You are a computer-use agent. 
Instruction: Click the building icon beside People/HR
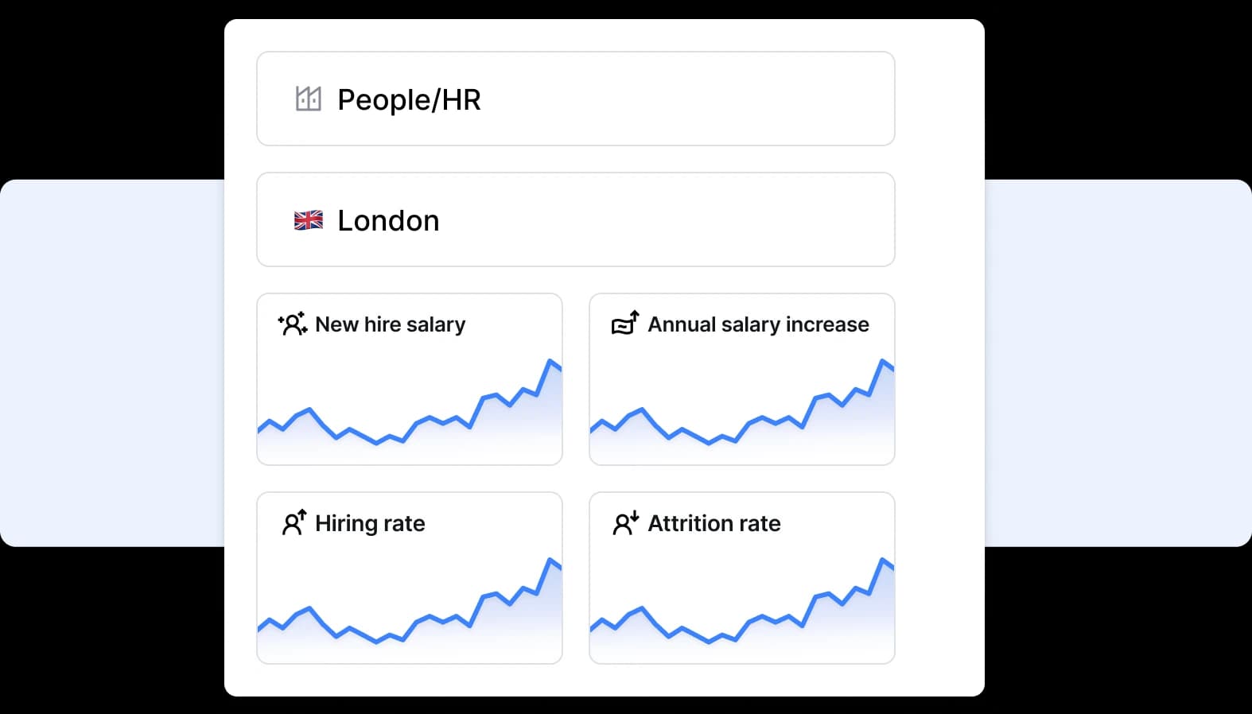tap(308, 99)
